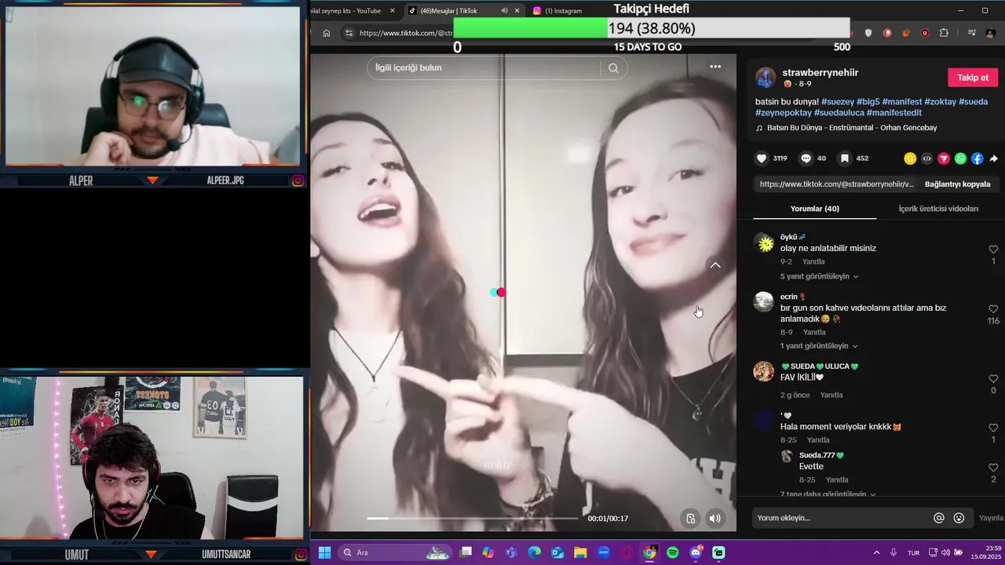The image size is (1005, 565).
Task: Switch to the YouTube browser tab
Action: 346,11
